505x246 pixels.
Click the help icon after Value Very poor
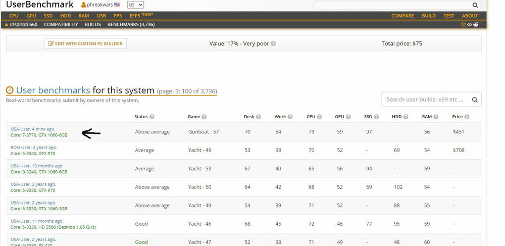click(273, 44)
